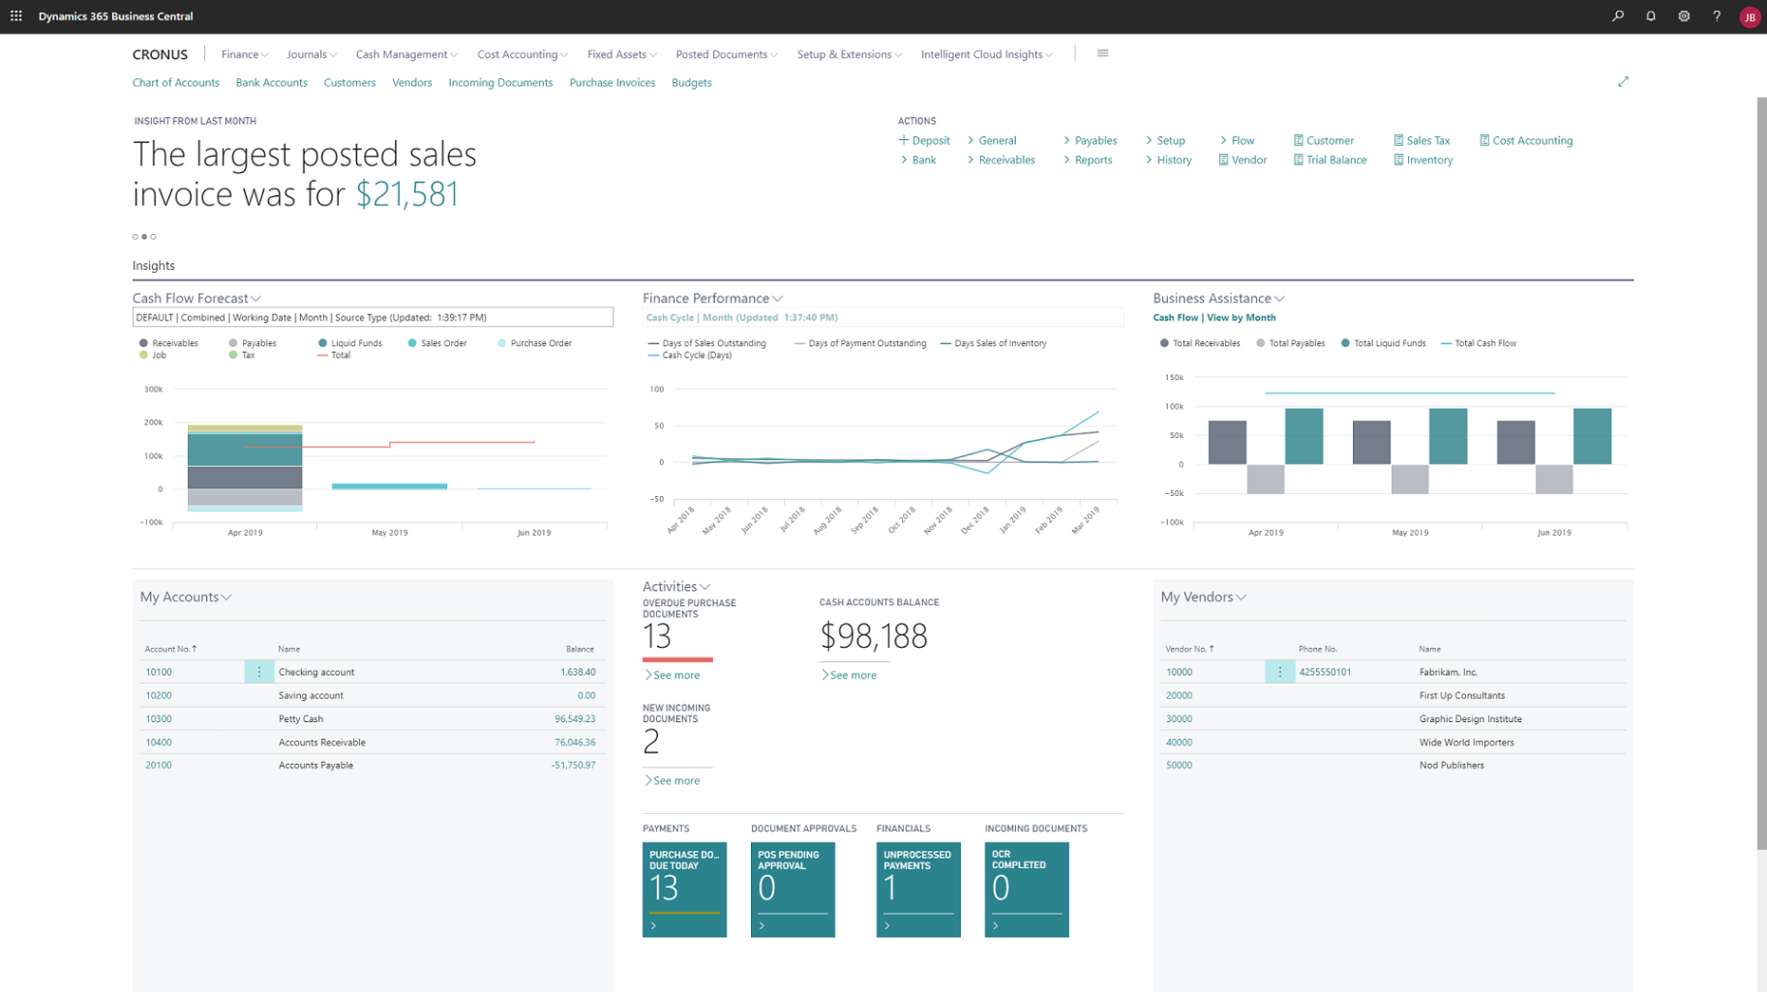Open vendor number 30000
The width and height of the screenshot is (1767, 992).
pos(1179,719)
